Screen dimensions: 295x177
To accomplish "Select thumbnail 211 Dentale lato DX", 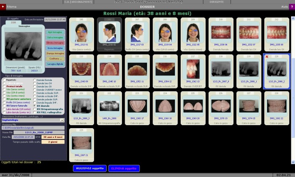I will click(249, 35).
